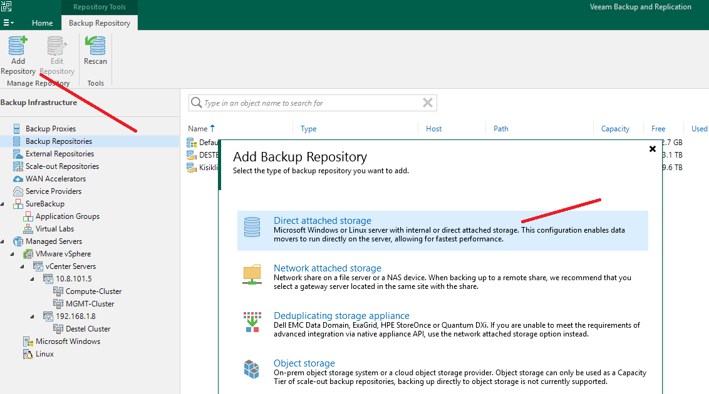709x394 pixels.
Task: Sort the list by Free column
Action: (658, 129)
